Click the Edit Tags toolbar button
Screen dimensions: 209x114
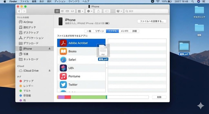click(107, 11)
